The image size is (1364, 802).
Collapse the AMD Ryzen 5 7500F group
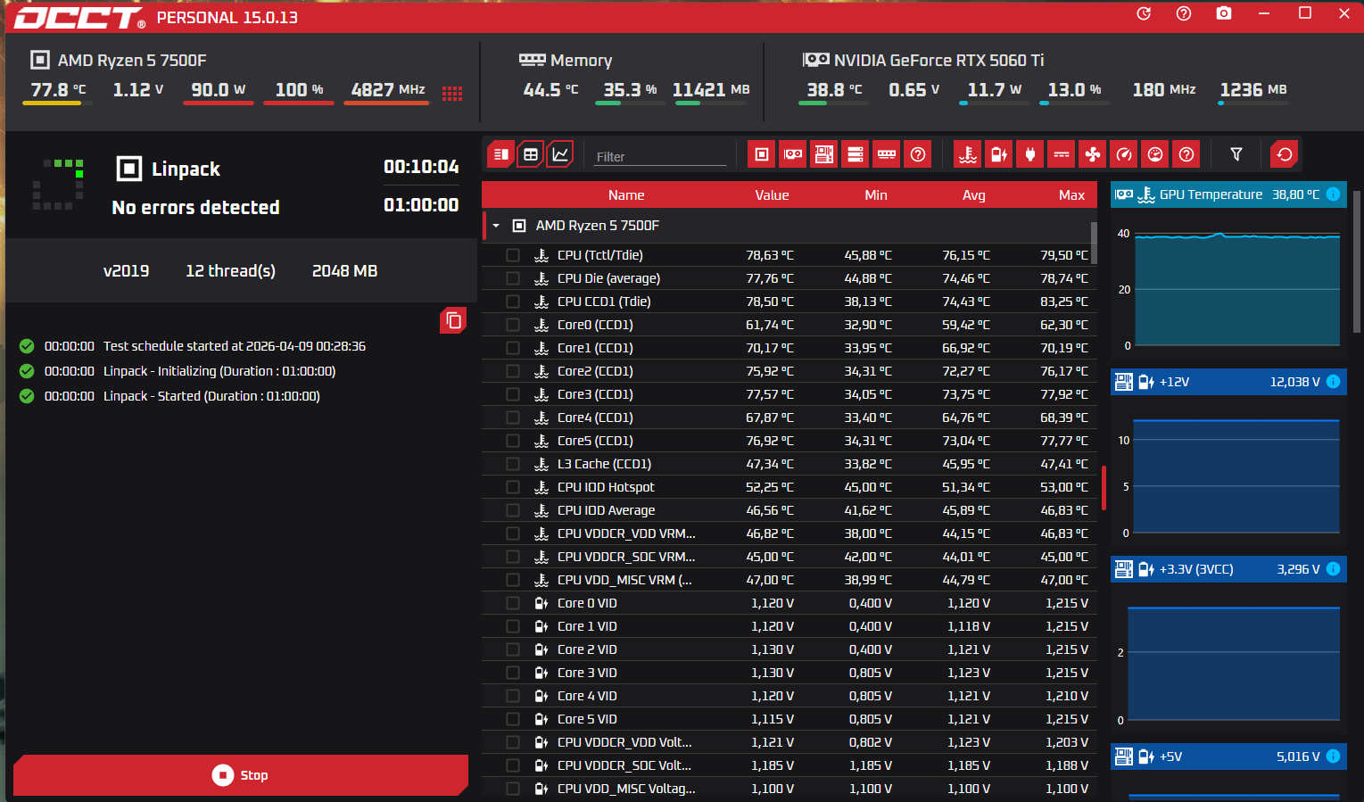click(496, 226)
